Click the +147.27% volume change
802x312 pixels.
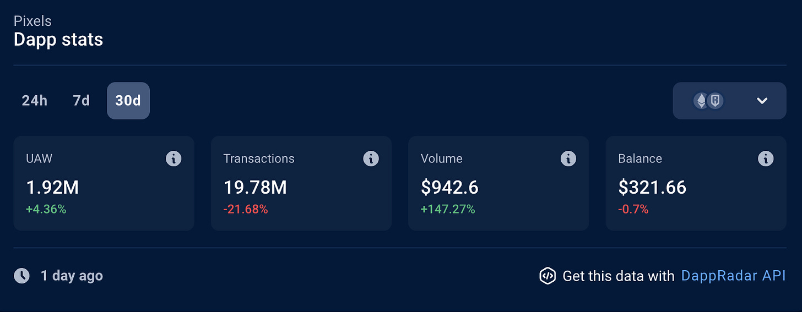[448, 210]
